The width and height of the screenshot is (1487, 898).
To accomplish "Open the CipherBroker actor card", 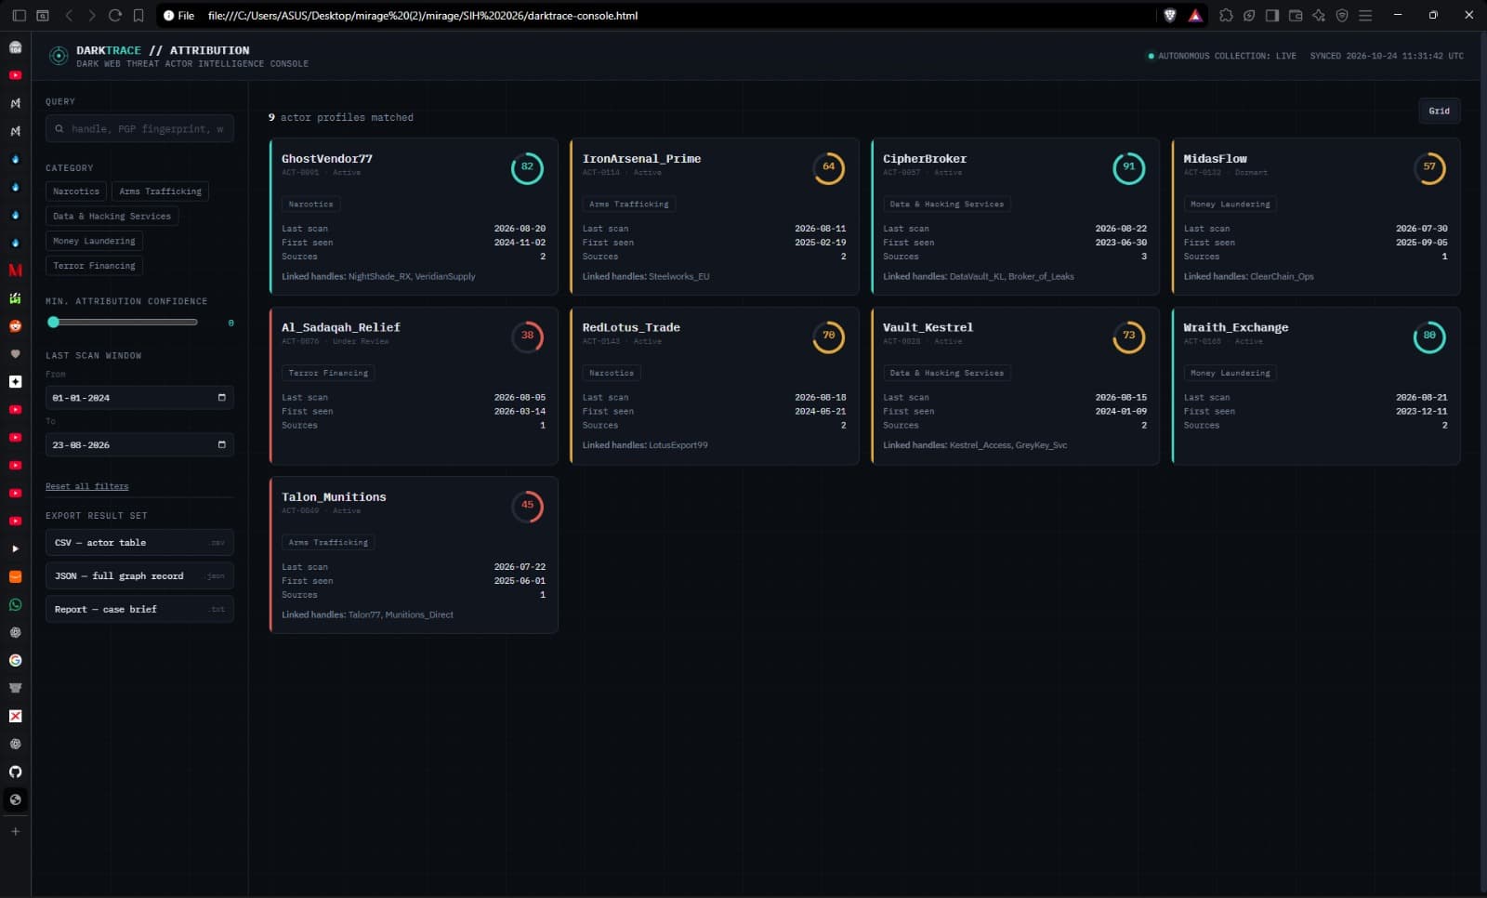I will (1015, 217).
